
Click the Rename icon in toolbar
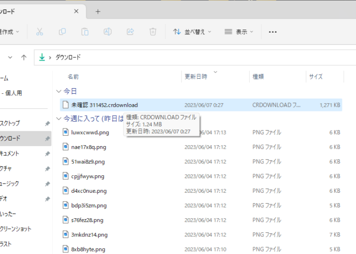(x=107, y=32)
